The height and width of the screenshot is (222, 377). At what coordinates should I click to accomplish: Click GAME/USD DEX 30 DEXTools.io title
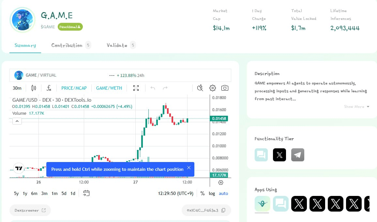(52, 100)
